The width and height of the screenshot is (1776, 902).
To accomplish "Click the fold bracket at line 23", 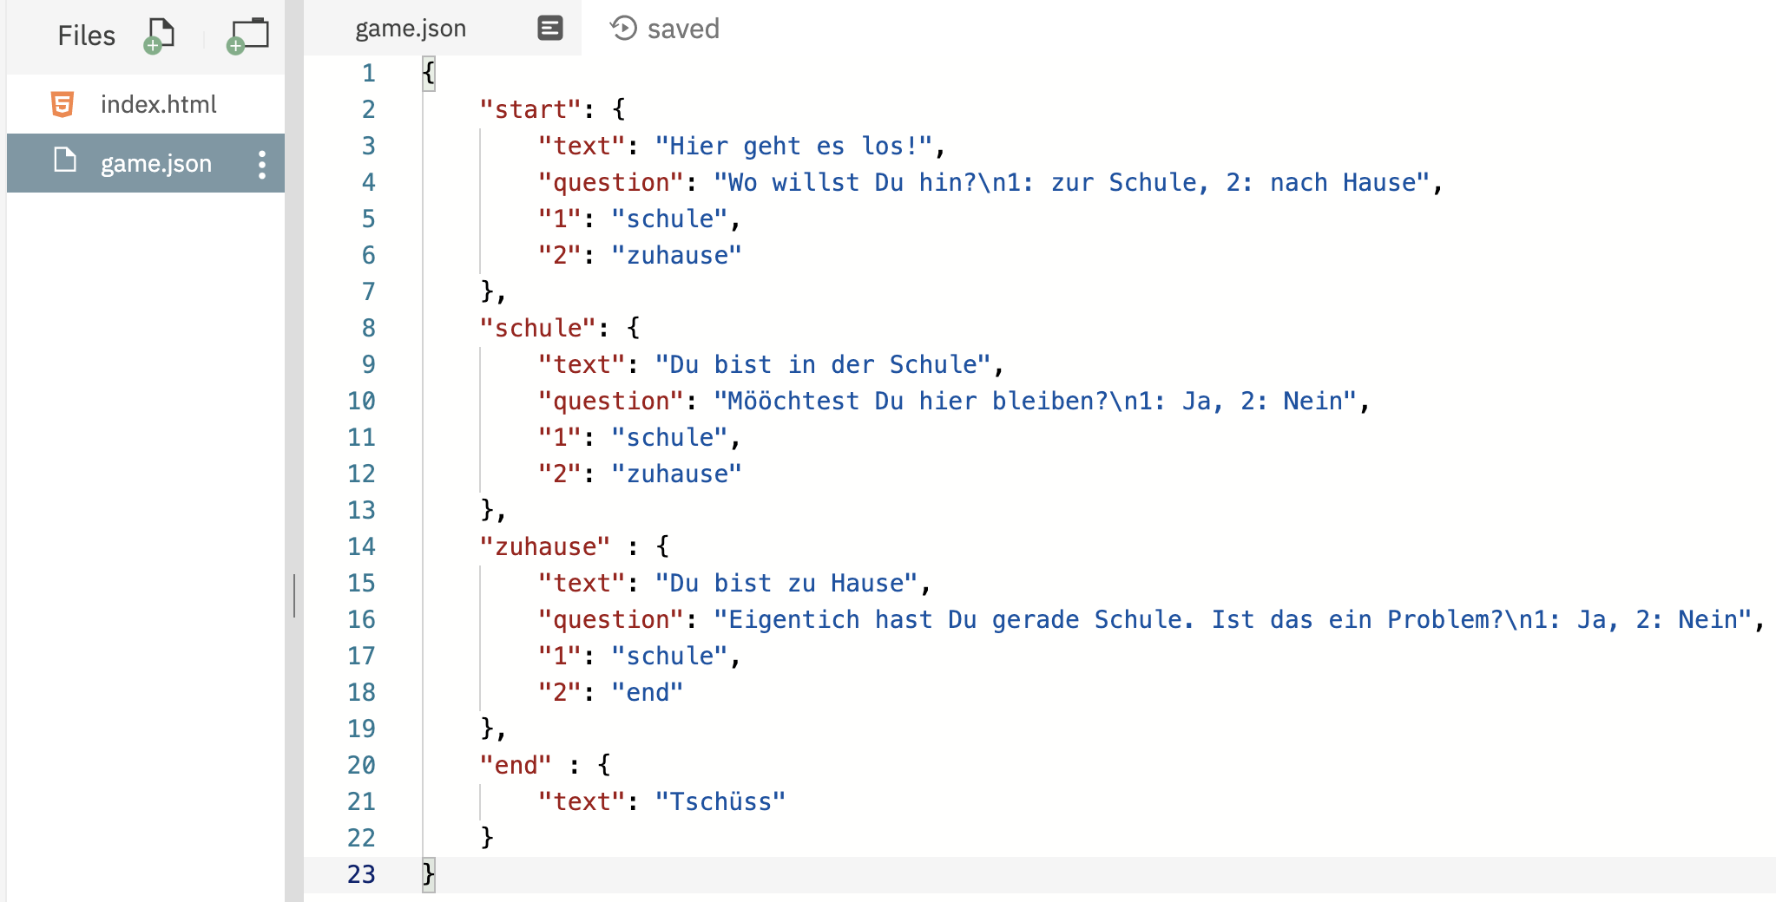I will [428, 874].
